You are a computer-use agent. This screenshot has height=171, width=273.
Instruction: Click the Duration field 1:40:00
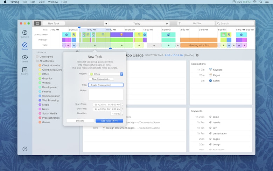pos(115,114)
